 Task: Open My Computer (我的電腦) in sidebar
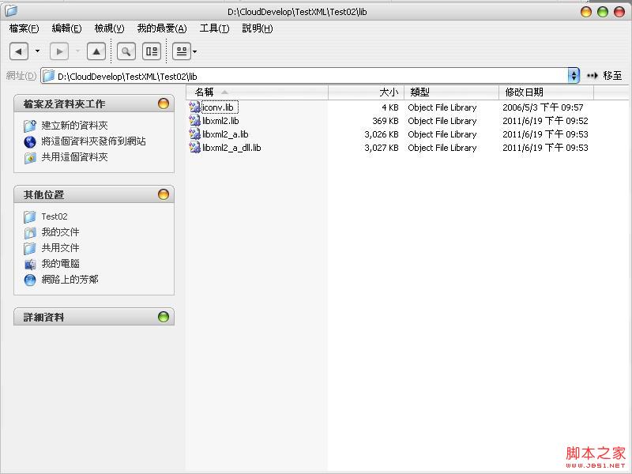click(60, 264)
